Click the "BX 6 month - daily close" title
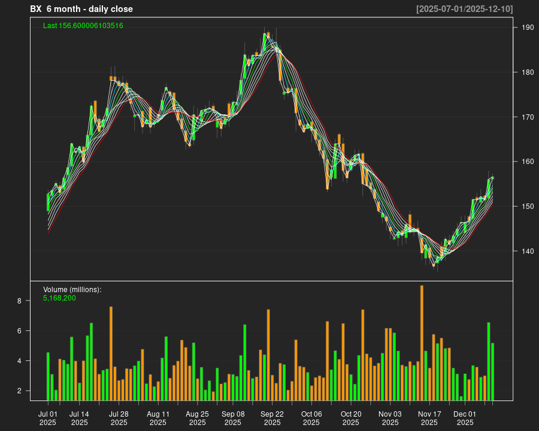The height and width of the screenshot is (431, 539). 81,9
